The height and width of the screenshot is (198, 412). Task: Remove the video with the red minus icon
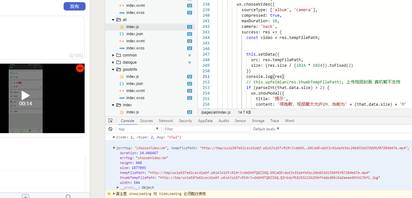pos(80,68)
